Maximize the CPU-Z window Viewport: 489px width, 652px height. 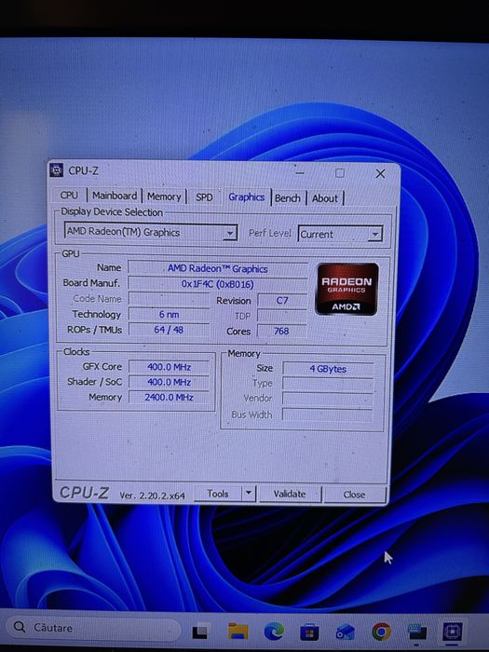click(340, 173)
